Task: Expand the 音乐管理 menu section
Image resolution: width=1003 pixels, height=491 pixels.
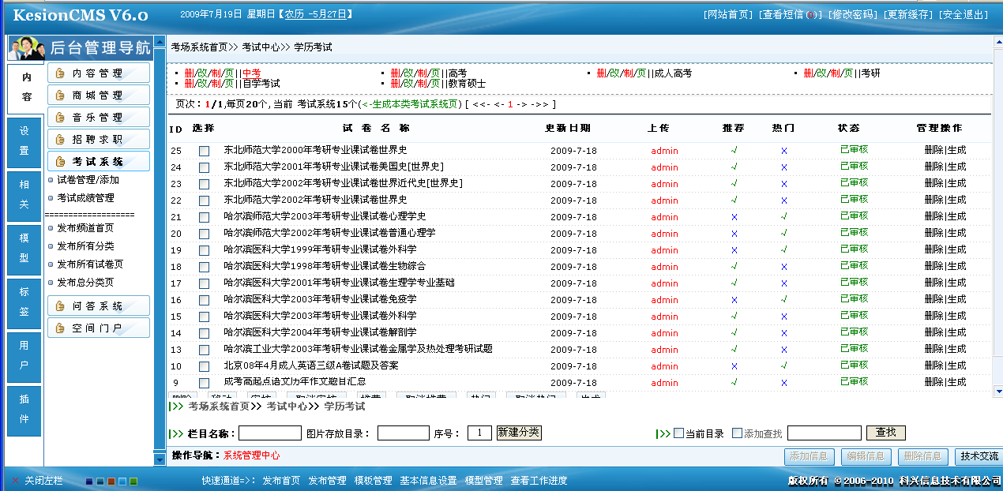Action: (x=98, y=118)
